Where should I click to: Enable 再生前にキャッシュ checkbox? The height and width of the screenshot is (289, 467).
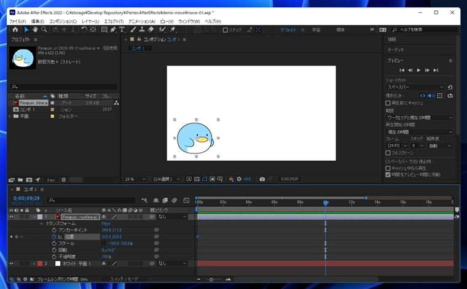point(388,103)
